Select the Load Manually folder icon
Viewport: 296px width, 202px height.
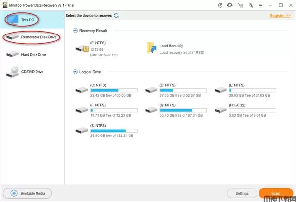click(x=151, y=48)
